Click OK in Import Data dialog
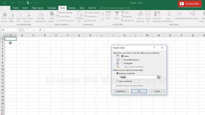The height and width of the screenshot is (115, 205). pyautogui.click(x=139, y=91)
